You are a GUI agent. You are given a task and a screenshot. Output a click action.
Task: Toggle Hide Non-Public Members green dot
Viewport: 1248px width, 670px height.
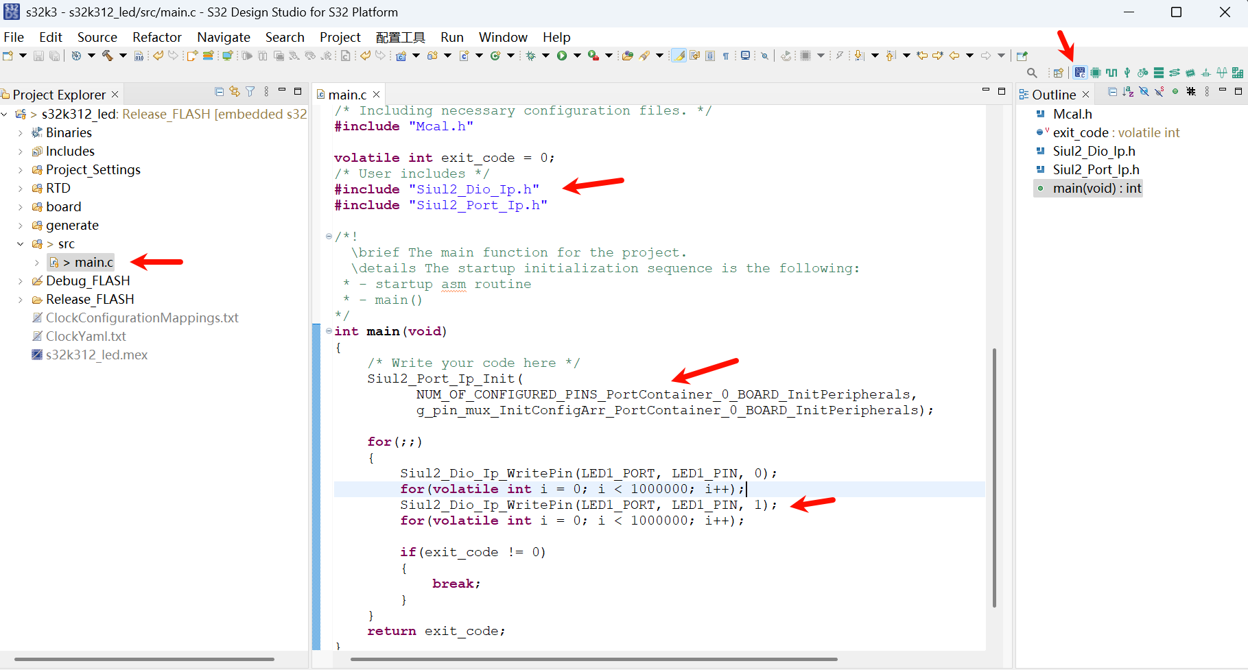pyautogui.click(x=1175, y=91)
